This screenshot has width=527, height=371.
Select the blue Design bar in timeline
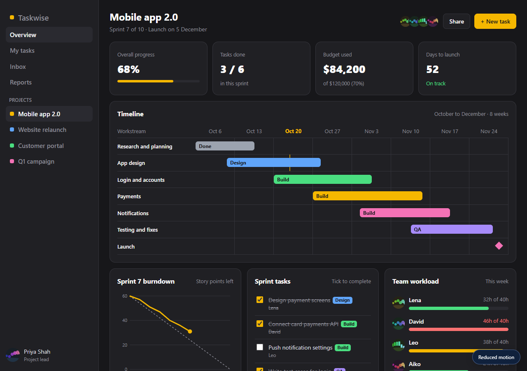pyautogui.click(x=274, y=162)
